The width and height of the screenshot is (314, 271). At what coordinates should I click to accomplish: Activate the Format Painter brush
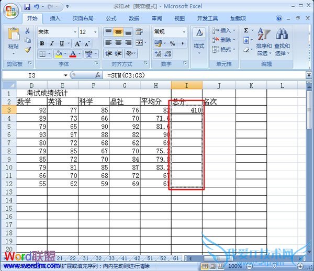[x=28, y=49]
